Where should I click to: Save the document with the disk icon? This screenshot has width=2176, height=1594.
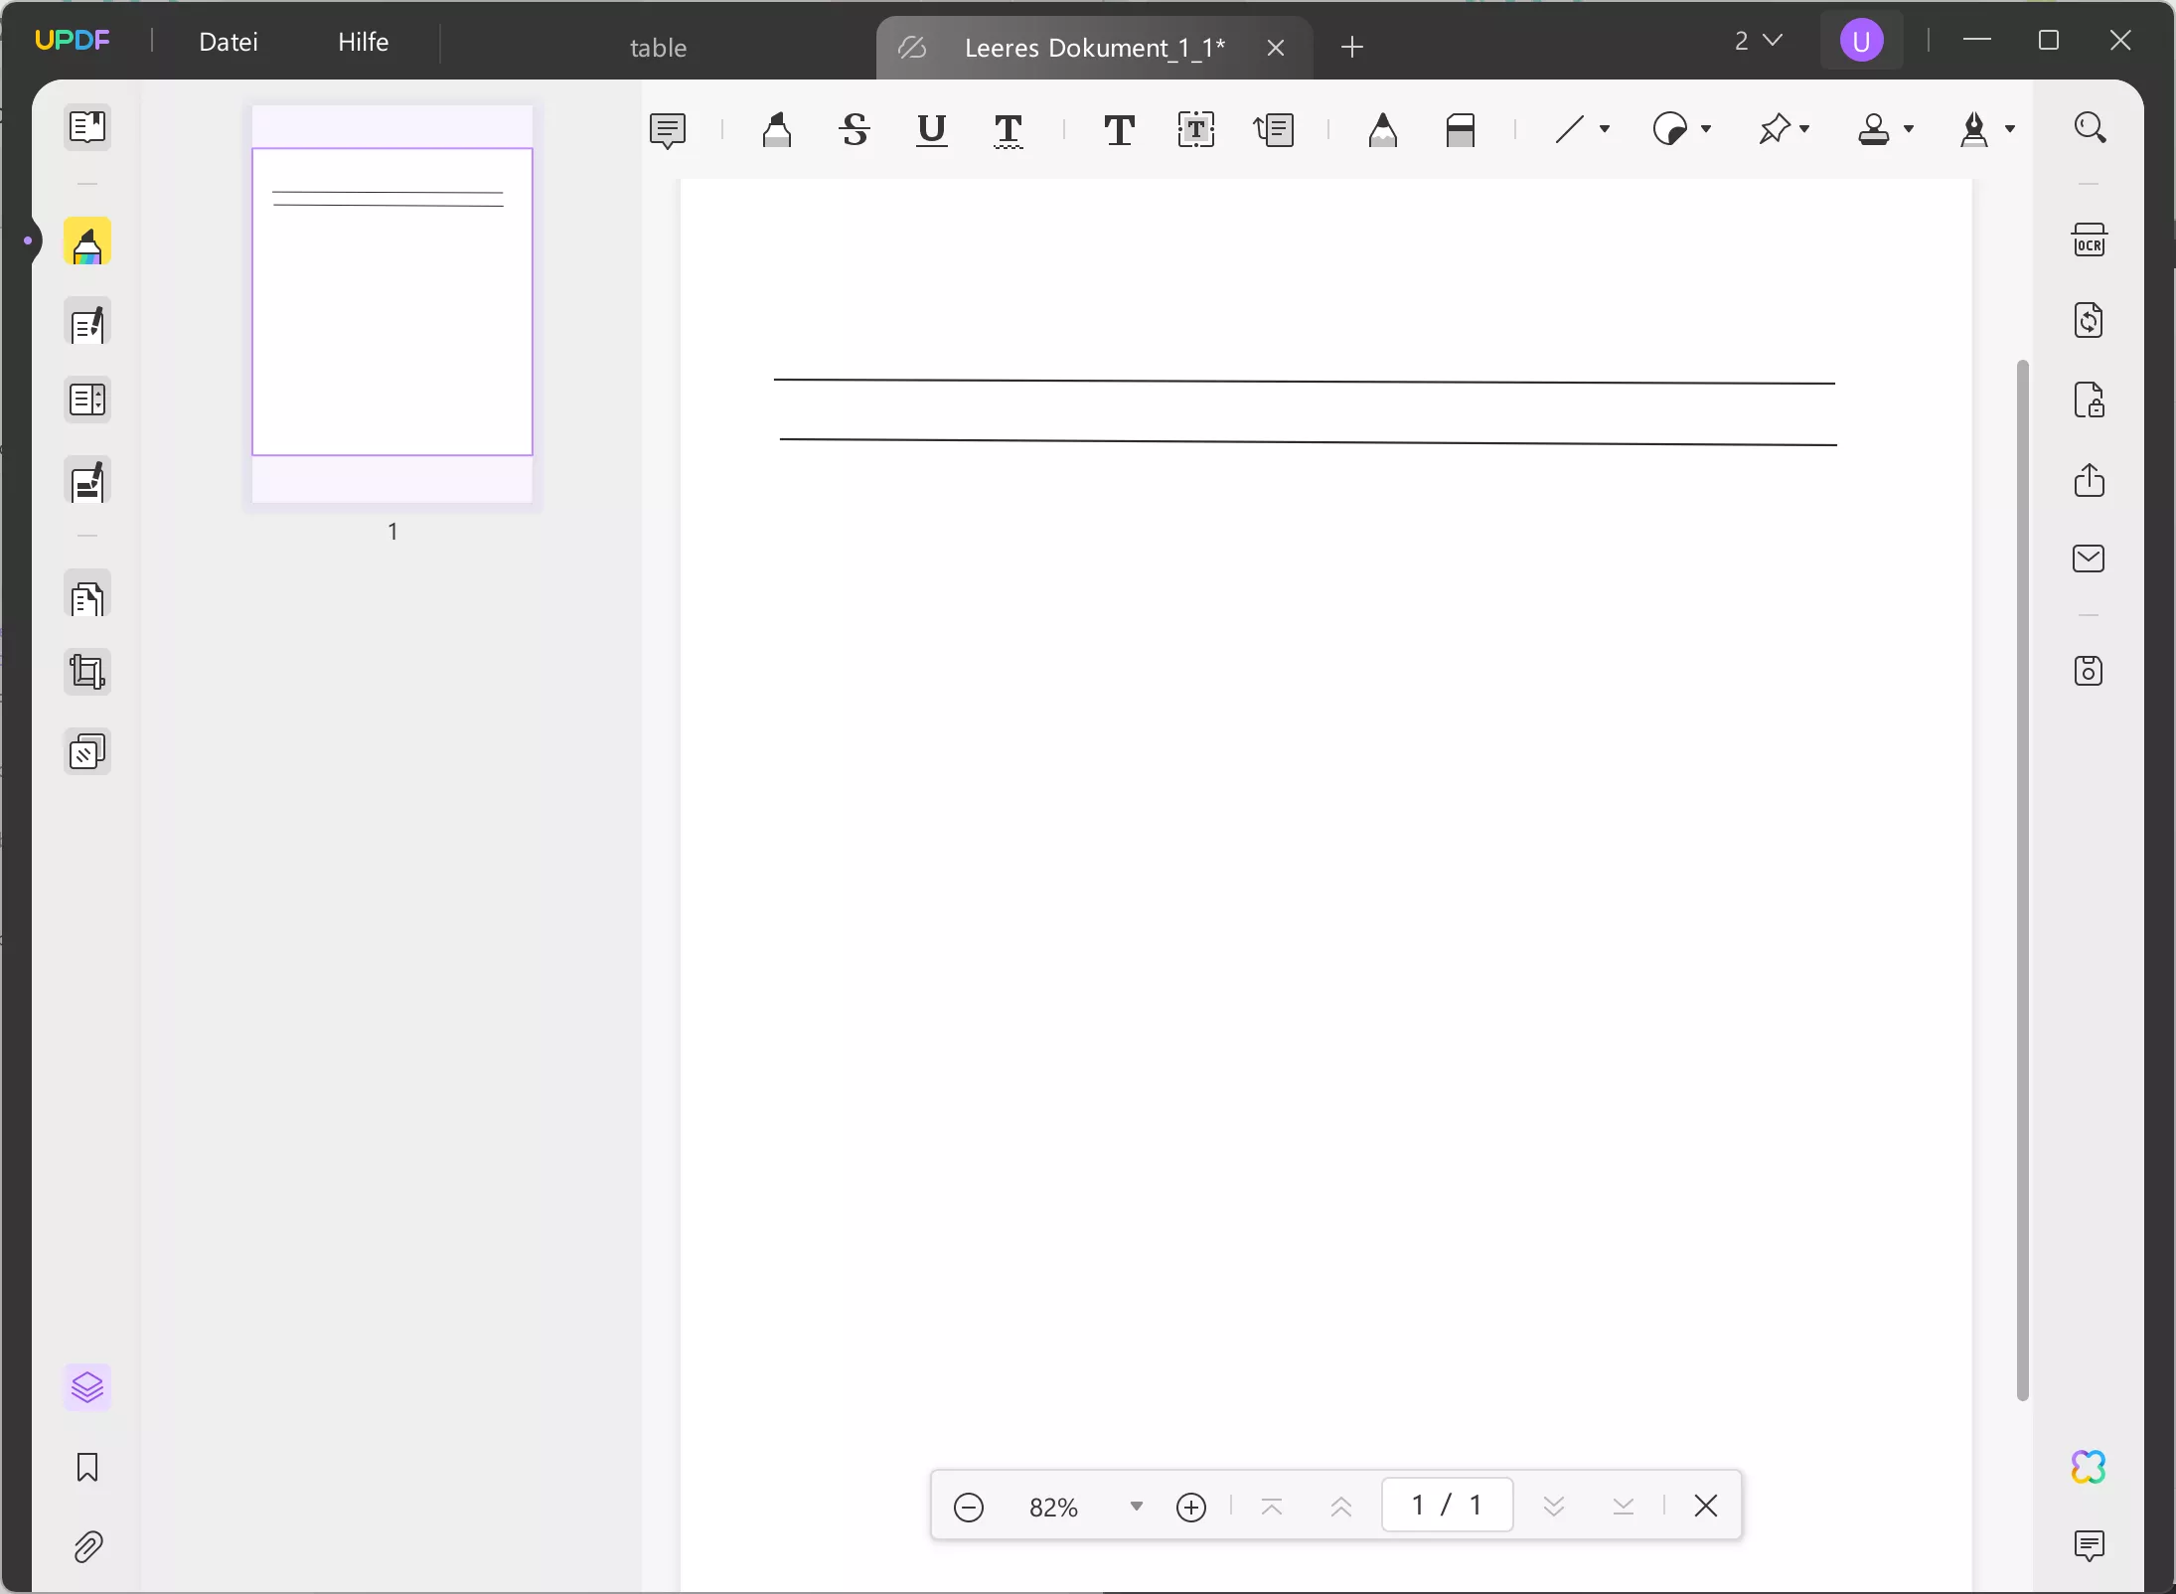click(x=2090, y=671)
